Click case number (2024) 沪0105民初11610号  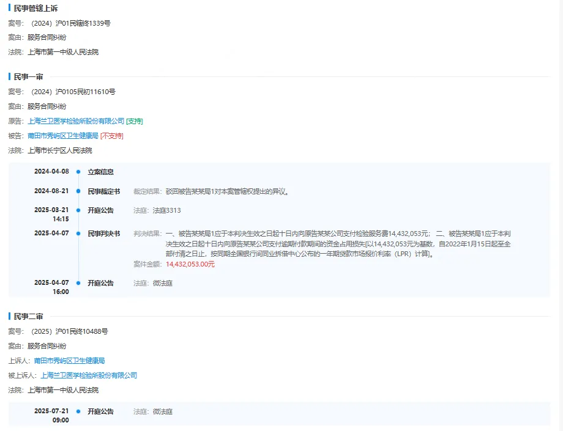[x=73, y=92]
